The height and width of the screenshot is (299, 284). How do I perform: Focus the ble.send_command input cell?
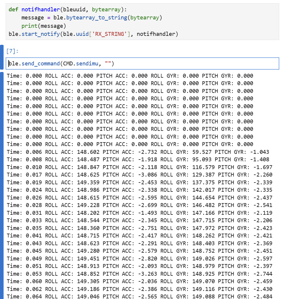(179, 64)
